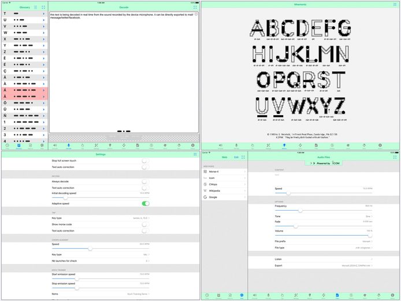
Task: Tap the Powered by ICOM banner
Action: coord(324,163)
